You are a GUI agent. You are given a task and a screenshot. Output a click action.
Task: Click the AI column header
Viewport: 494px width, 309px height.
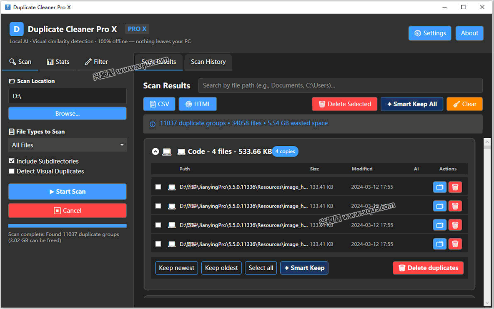(x=416, y=169)
